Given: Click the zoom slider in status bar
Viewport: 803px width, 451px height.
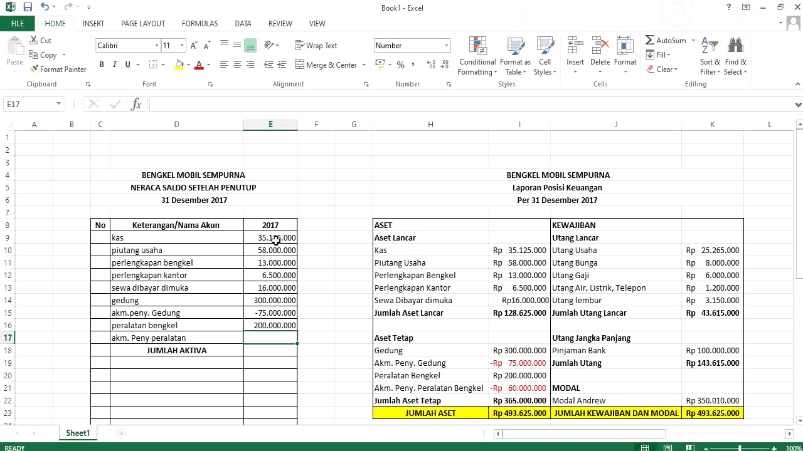Looking at the screenshot, I should coord(740,448).
